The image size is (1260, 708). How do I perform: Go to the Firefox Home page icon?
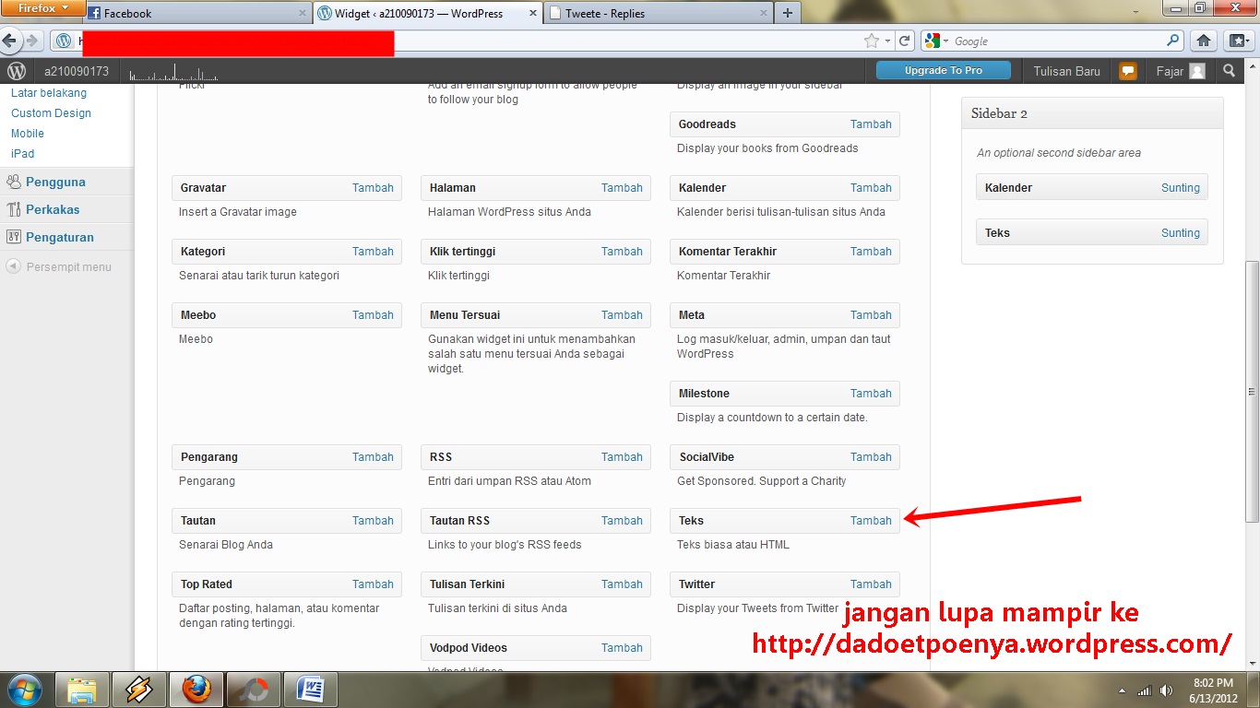(x=1203, y=41)
